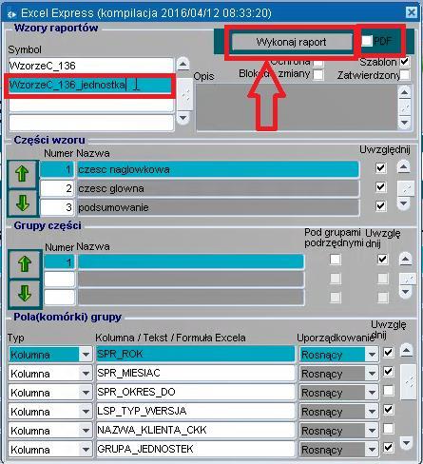This screenshot has width=423, height=464.
Task: Select WzorzeC_136 symbol entry
Action: [91, 66]
